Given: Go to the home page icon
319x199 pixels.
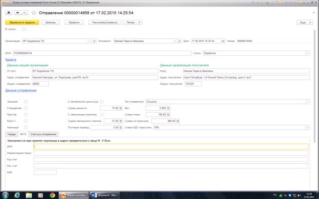Looking at the screenshot, I should point(9,13).
